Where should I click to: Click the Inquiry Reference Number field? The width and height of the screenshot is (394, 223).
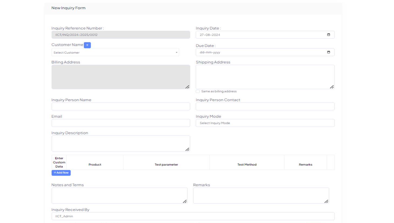(x=121, y=35)
